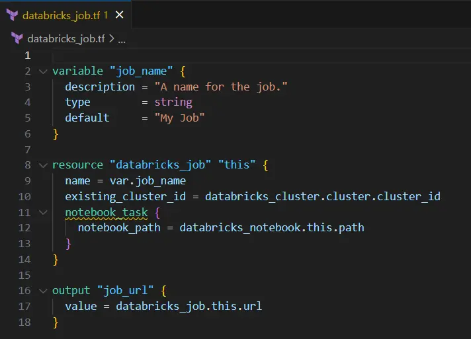Click the purple closing brace on line 13
This screenshot has height=339, width=471.
tap(68, 244)
